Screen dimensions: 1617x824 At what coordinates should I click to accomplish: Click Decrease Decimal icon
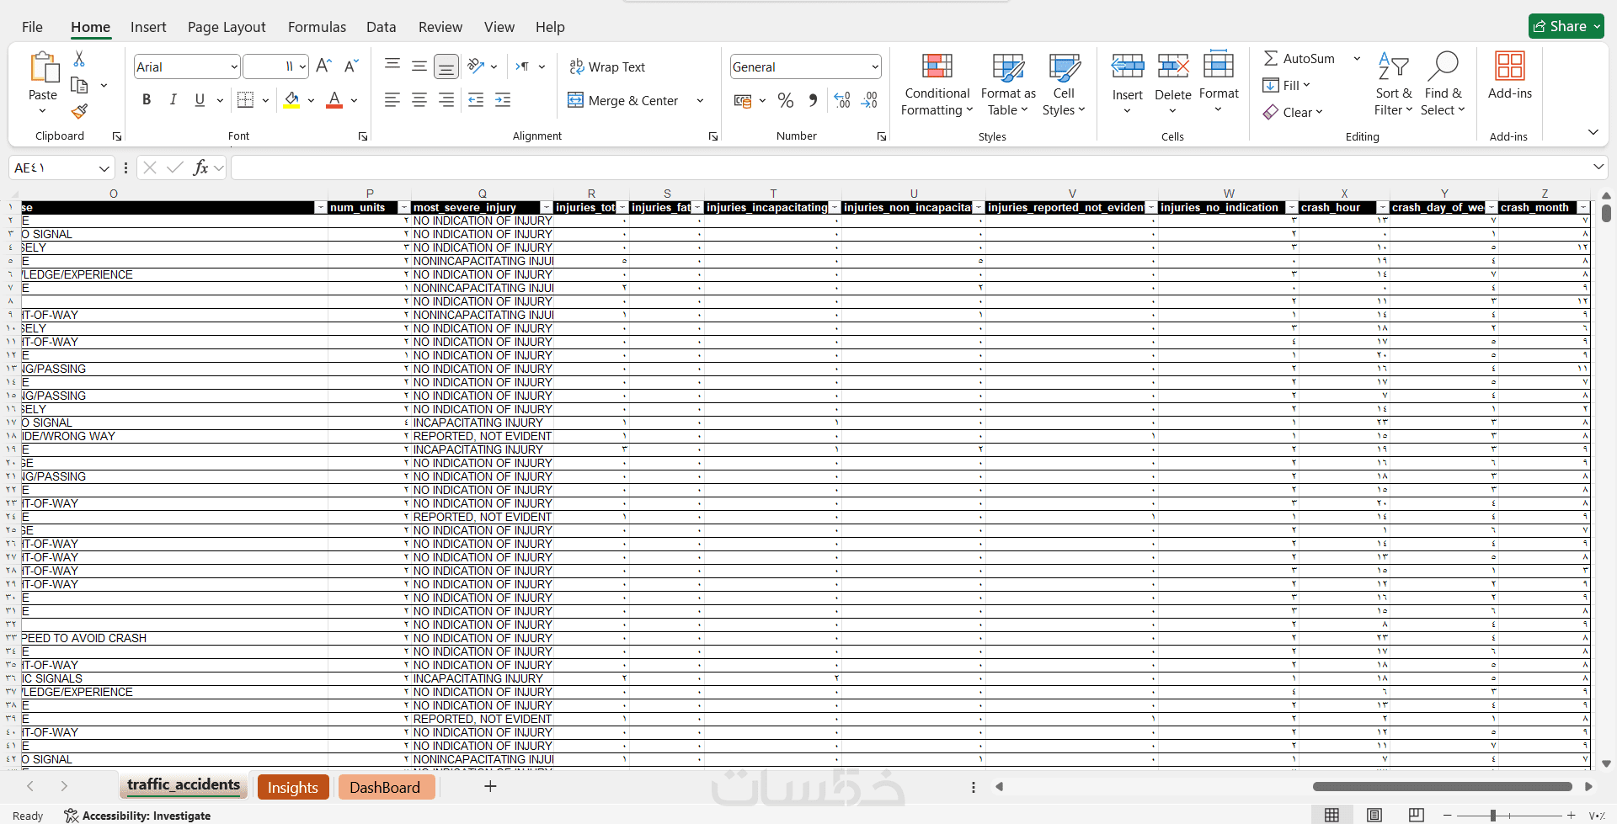click(869, 101)
